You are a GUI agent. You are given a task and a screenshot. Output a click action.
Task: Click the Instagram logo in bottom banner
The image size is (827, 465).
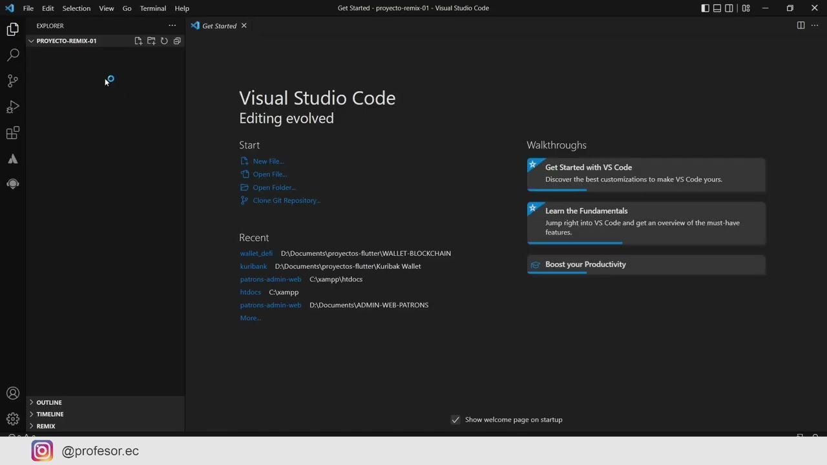tap(42, 451)
